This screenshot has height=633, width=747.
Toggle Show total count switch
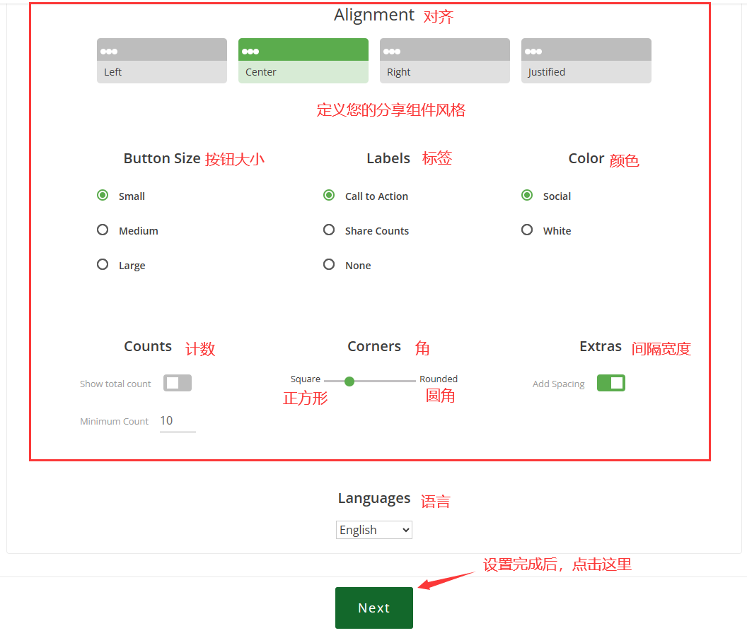tap(178, 383)
